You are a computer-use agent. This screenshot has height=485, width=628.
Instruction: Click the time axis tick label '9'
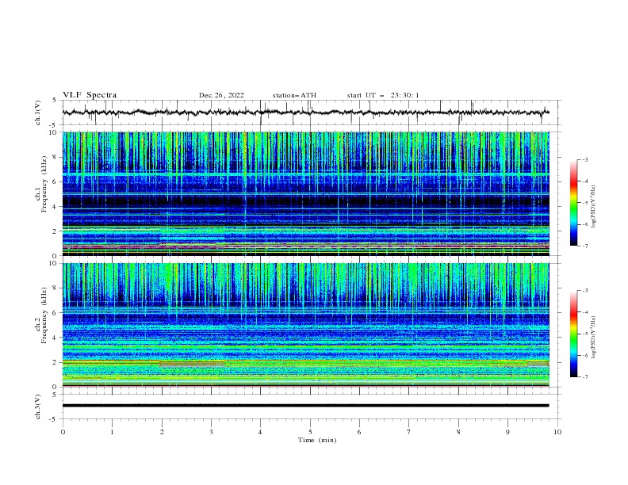(x=507, y=432)
